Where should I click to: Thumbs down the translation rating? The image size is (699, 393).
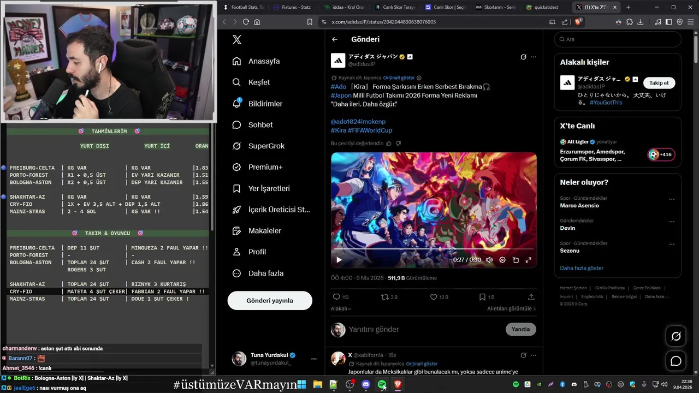tap(398, 144)
